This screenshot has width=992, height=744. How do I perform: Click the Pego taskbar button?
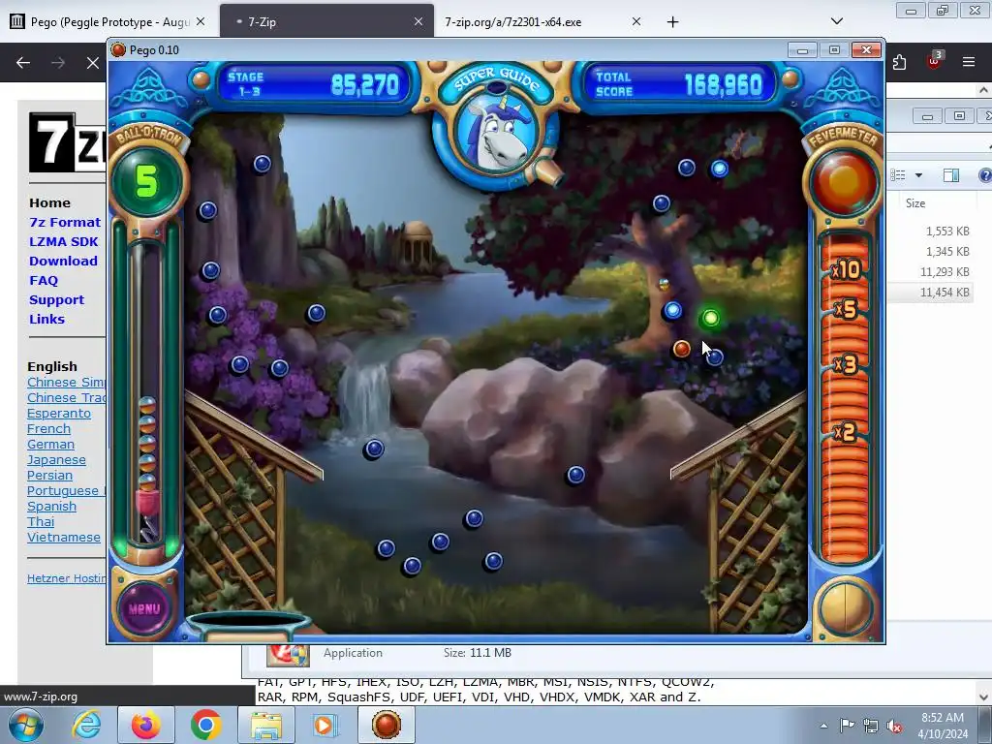(387, 725)
